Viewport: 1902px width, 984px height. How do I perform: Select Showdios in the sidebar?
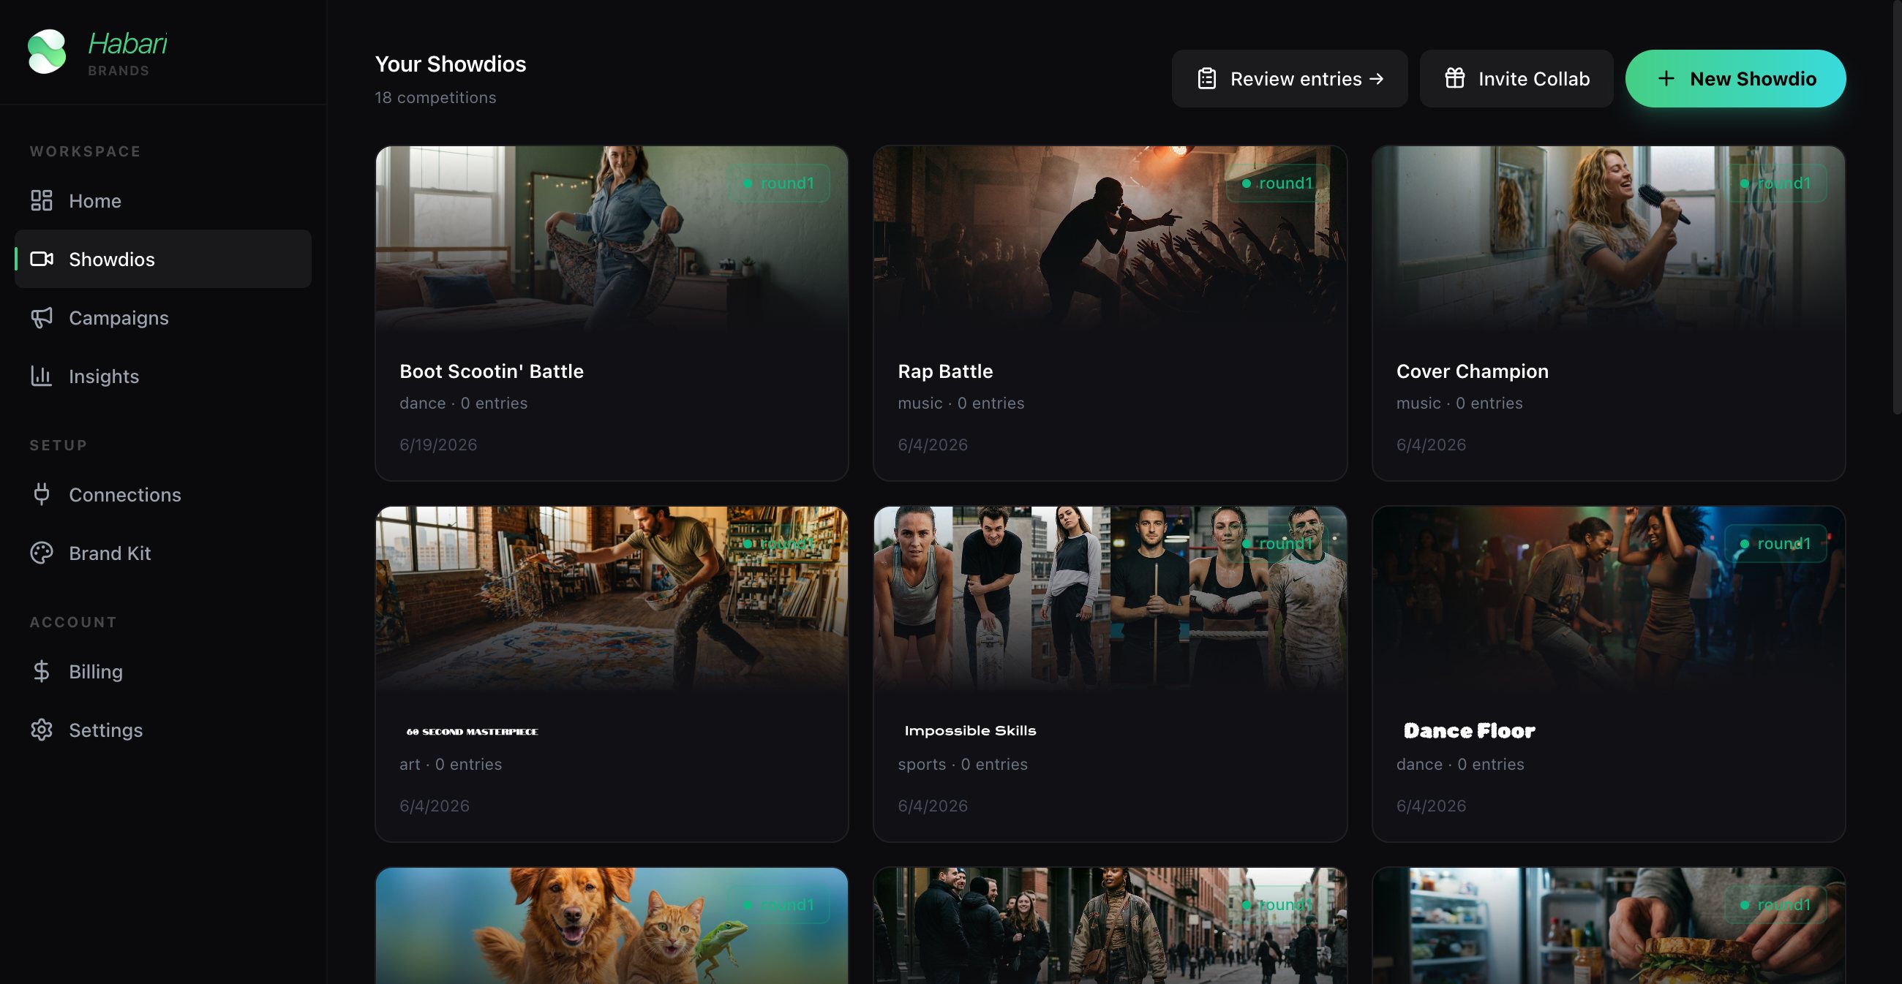tap(163, 259)
